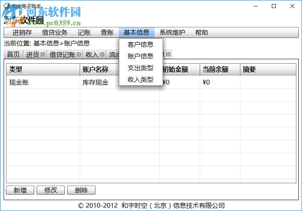
Task: Sort by the 摘要 column header
Action: tap(268, 69)
